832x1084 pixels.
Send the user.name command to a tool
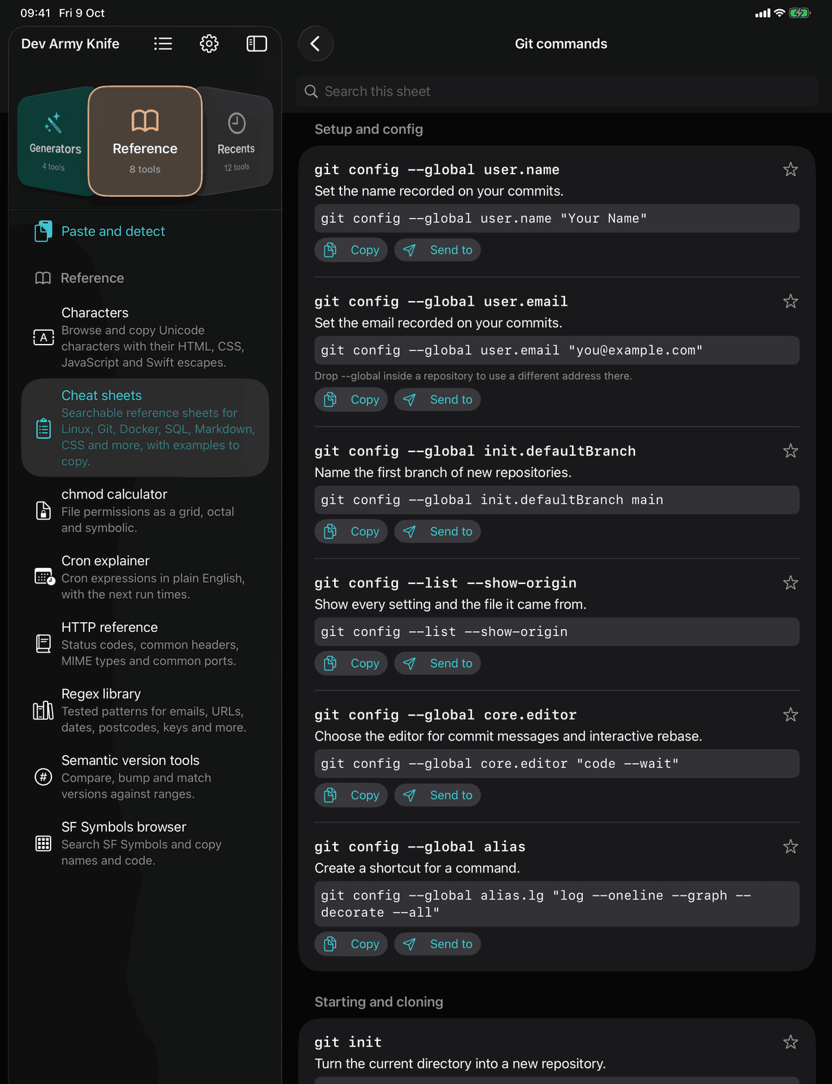pos(437,250)
